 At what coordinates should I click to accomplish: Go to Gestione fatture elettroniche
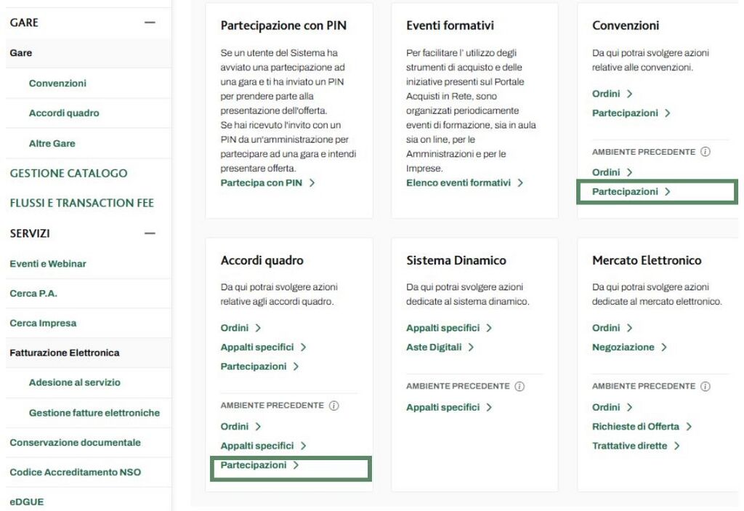(x=94, y=413)
